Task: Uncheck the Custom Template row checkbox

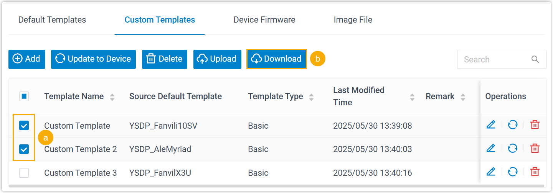Action: point(24,126)
